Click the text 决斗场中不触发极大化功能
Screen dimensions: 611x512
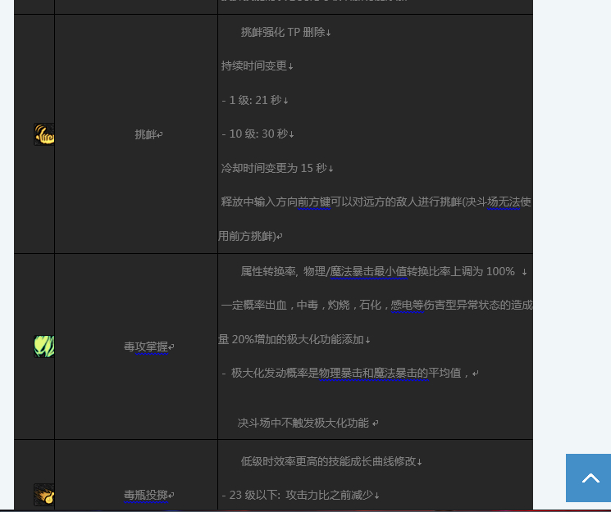[x=303, y=423]
